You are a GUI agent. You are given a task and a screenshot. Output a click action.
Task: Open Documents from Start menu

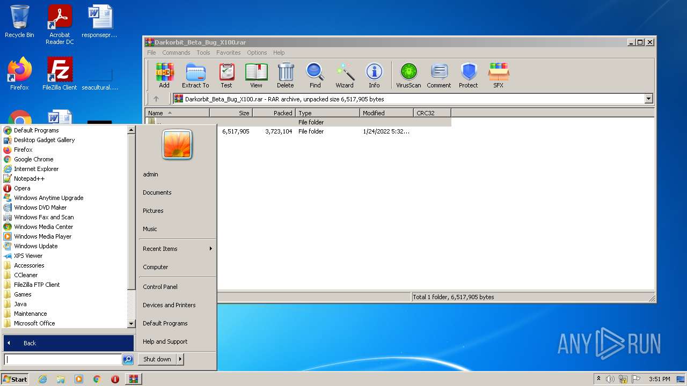tap(157, 192)
